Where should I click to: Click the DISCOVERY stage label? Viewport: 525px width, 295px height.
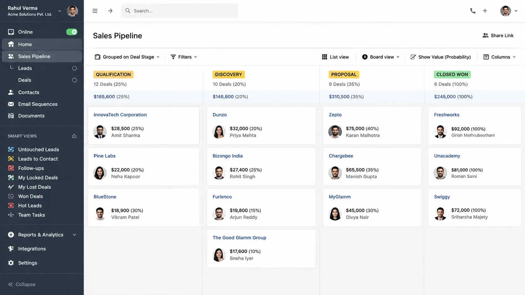point(229,74)
